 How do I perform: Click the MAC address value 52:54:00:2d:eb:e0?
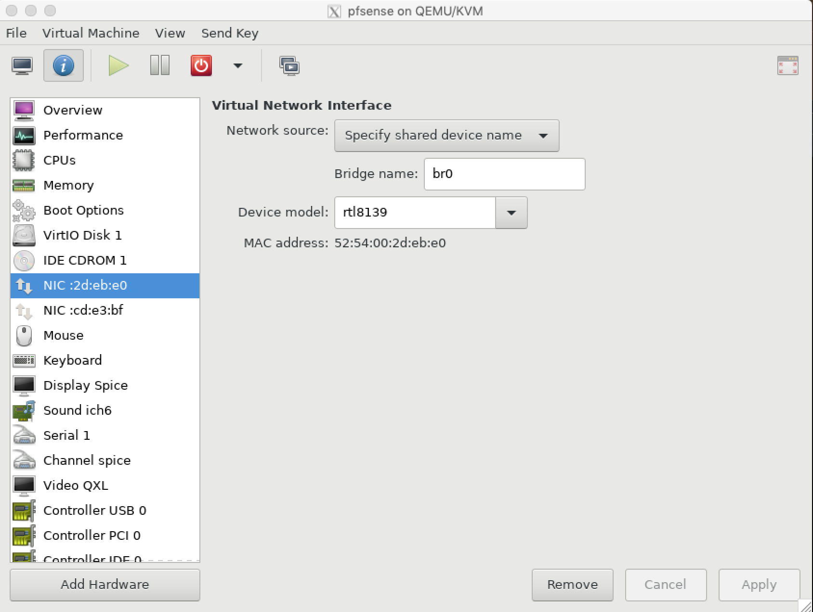click(x=390, y=243)
